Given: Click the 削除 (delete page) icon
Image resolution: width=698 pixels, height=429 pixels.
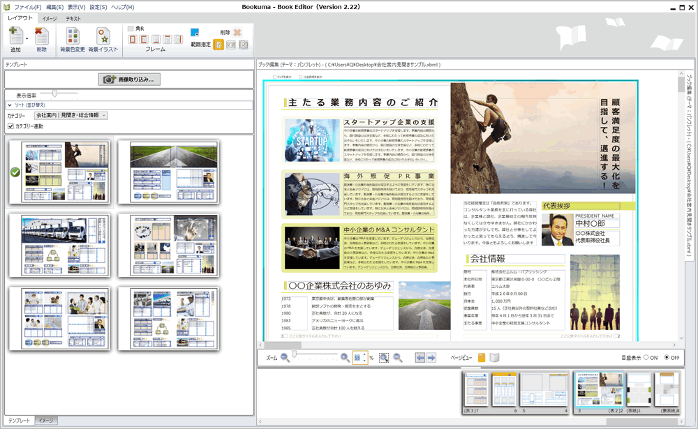Looking at the screenshot, I should click(41, 36).
